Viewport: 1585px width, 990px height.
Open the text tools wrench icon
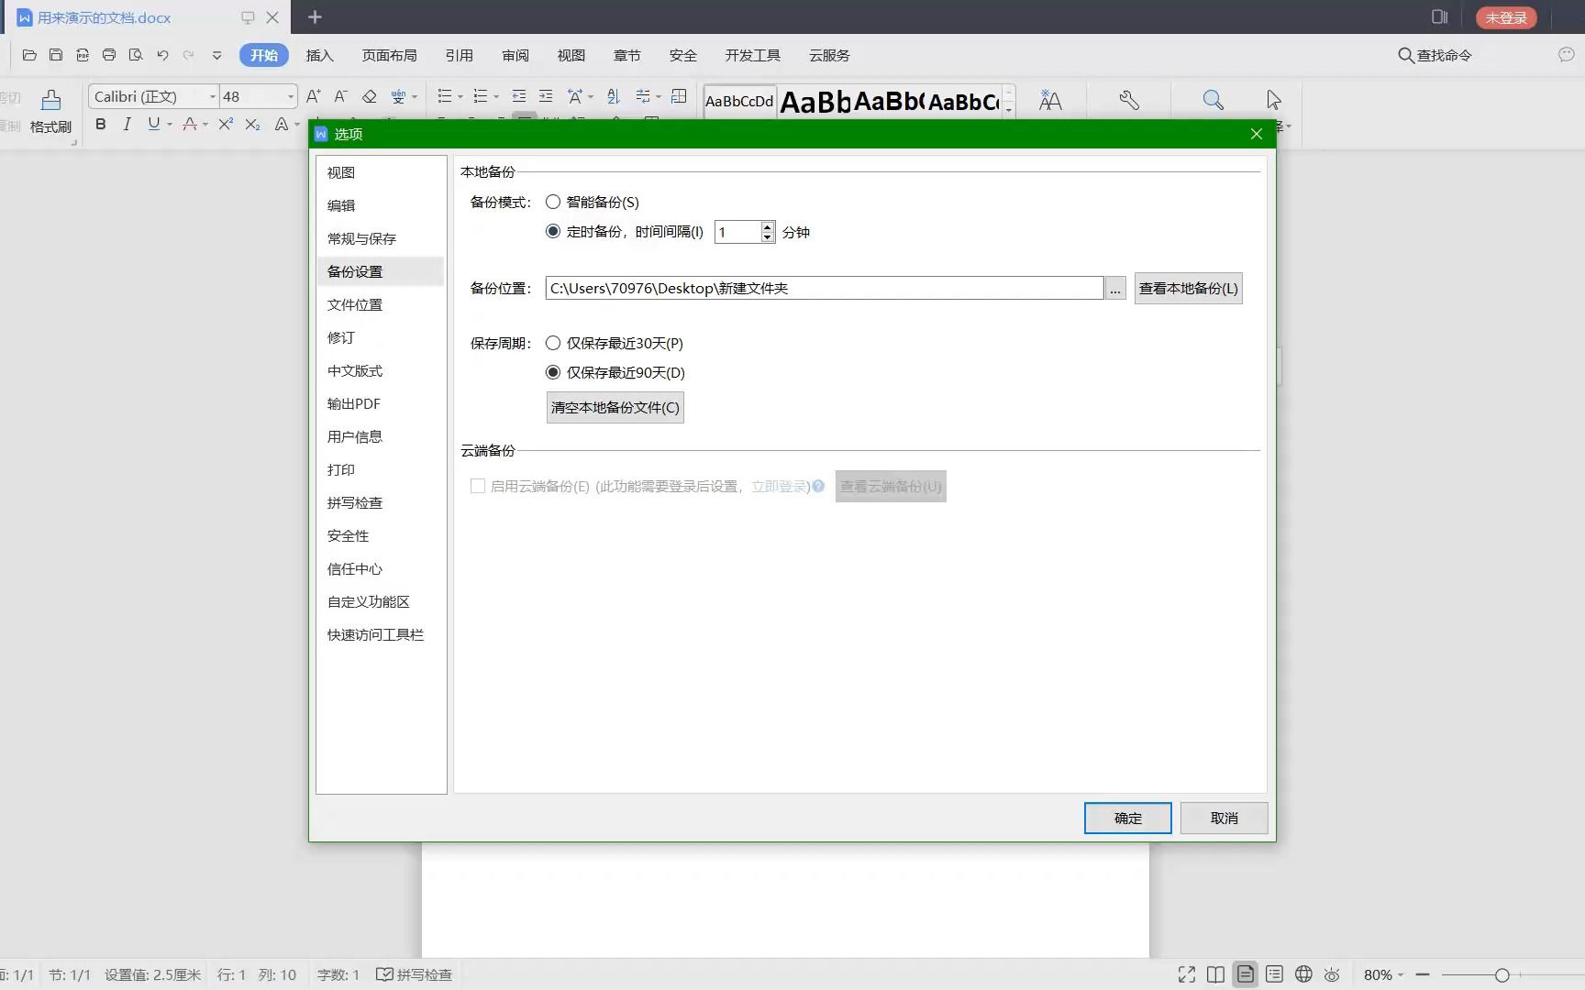click(1129, 100)
